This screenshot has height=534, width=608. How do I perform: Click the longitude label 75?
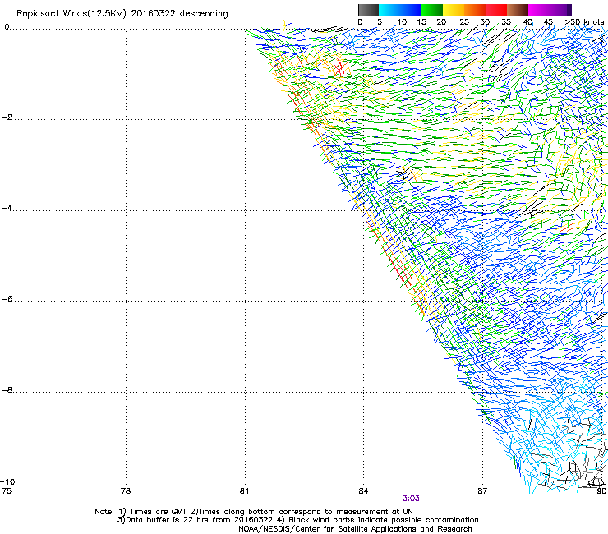click(x=7, y=491)
